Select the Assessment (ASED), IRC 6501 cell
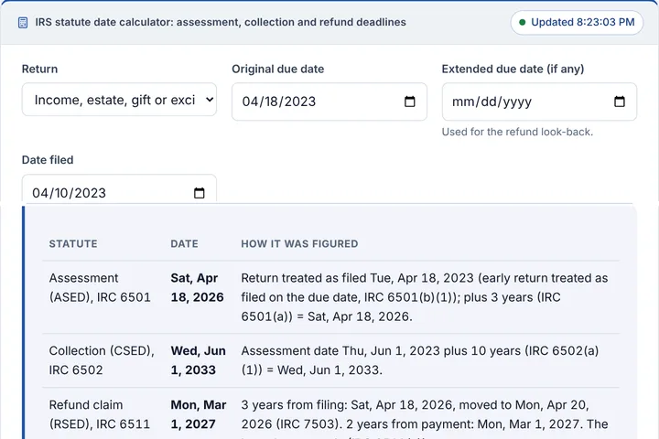This screenshot has height=439, width=659. (100, 288)
